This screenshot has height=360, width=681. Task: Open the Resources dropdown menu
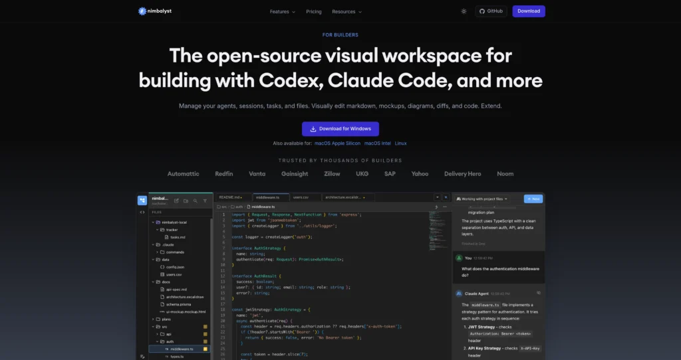pos(346,12)
